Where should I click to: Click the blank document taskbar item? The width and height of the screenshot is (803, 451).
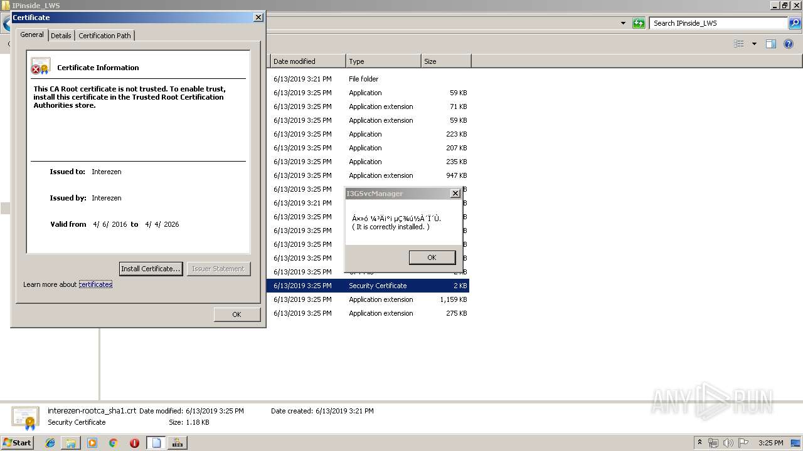click(x=156, y=443)
